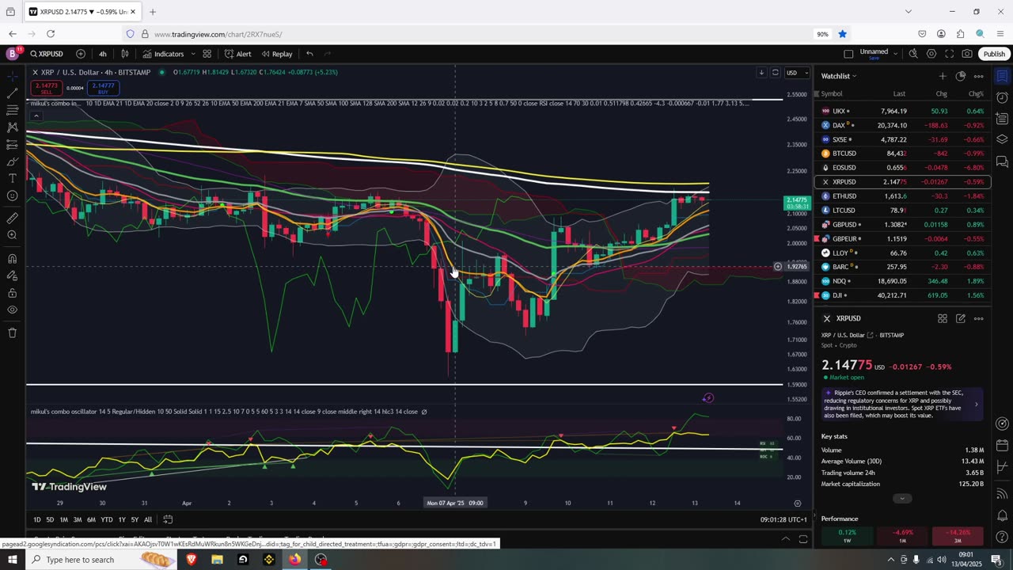
Task: Toggle magnet mode for drawings
Action: point(12,259)
